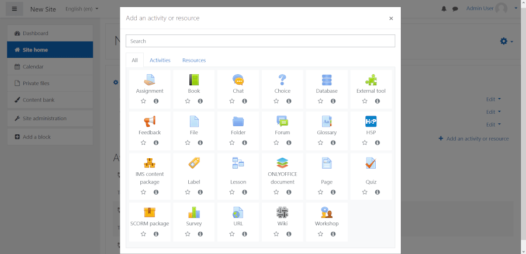
Task: Open the Admin User menu arrow
Action: click(x=516, y=8)
